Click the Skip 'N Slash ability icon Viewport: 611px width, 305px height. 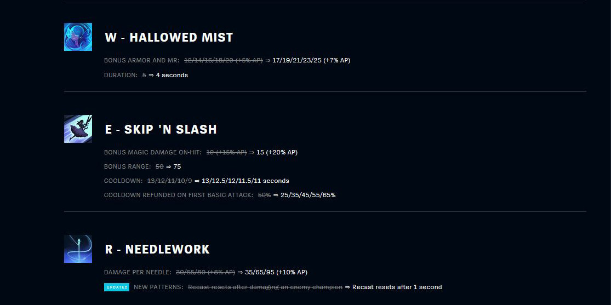pos(78,129)
